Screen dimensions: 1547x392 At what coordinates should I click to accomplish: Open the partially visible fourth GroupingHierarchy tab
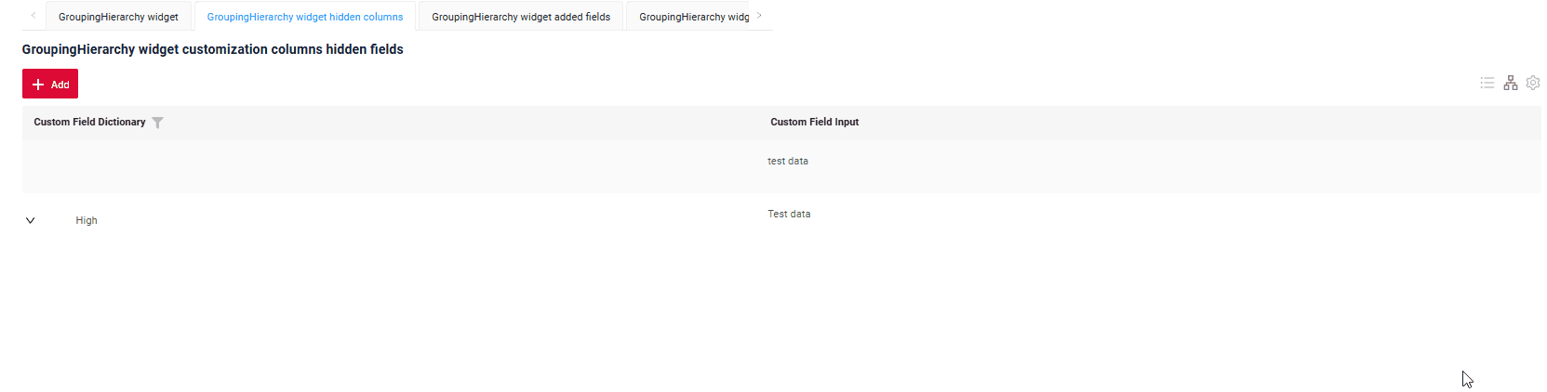point(694,17)
